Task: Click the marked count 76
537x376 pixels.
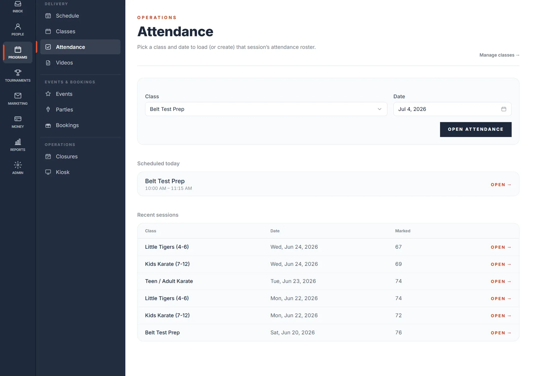Action: (398, 332)
